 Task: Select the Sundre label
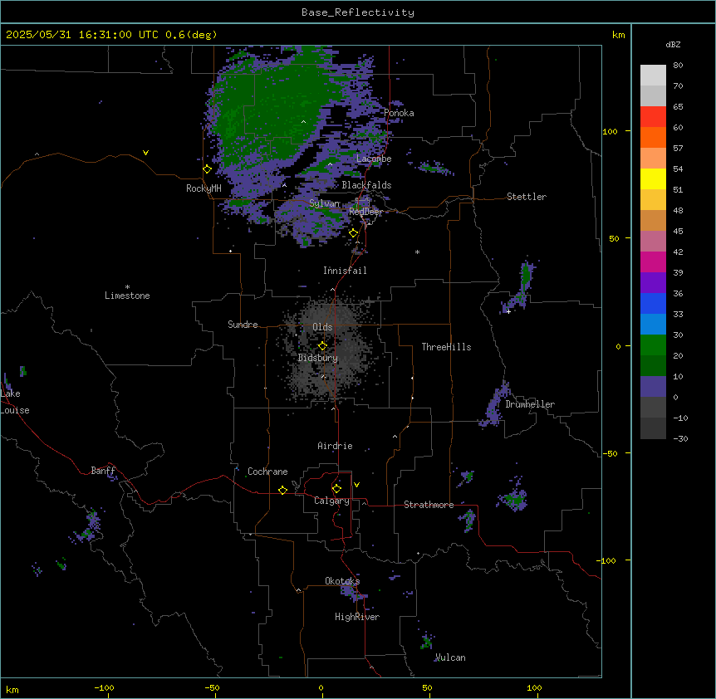pos(243,325)
